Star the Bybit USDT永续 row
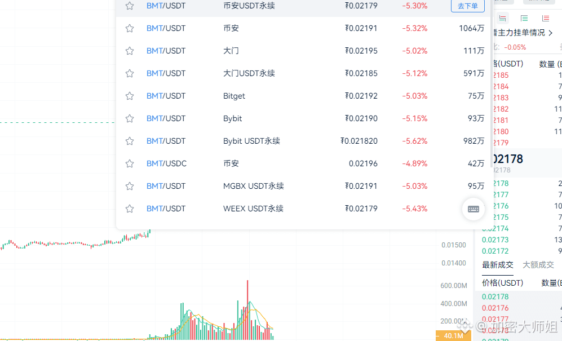 pos(130,141)
